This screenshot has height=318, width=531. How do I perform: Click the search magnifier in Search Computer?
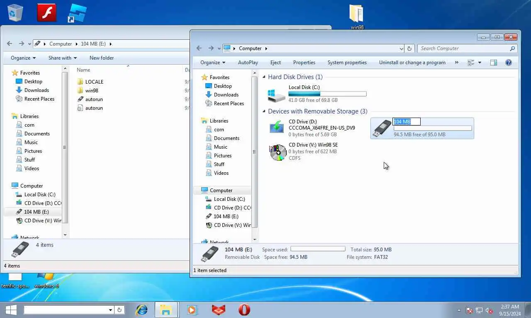[512, 48]
